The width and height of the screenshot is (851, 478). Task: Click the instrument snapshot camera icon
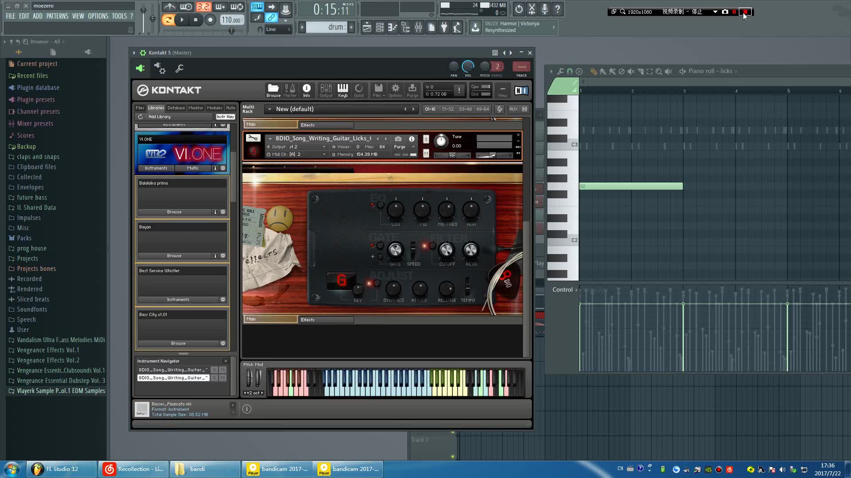398,139
